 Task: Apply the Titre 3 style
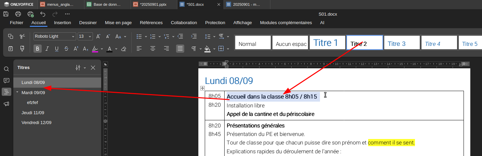click(x=402, y=42)
